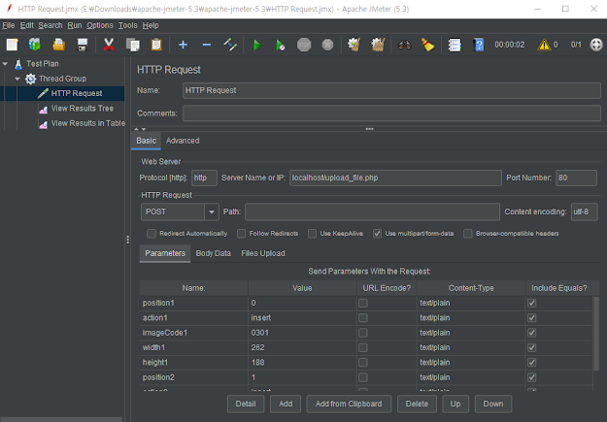Click the Paste clipboard icon
The width and height of the screenshot is (607, 422).
click(x=156, y=45)
